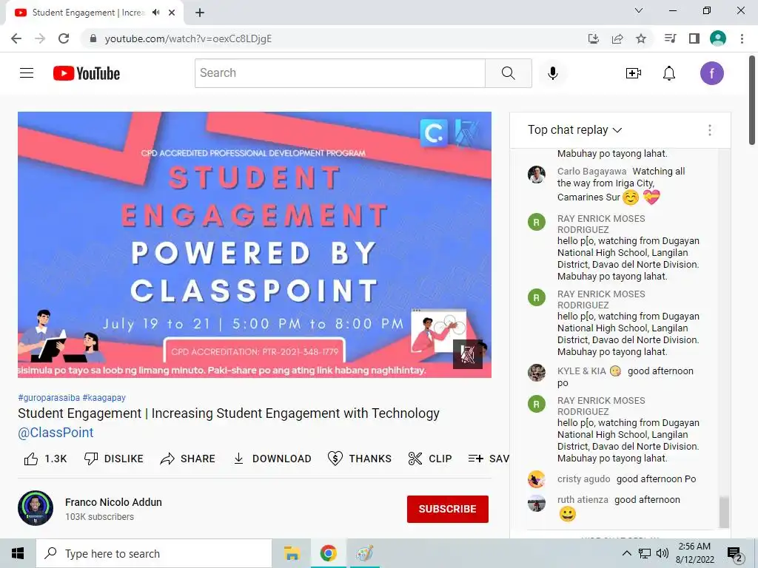The image size is (758, 568).
Task: Download the video
Action: [272, 459]
